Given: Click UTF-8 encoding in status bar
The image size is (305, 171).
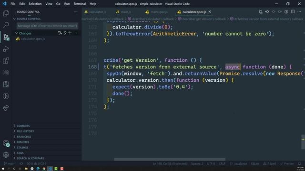Looking at the screenshot, I should 211,163.
